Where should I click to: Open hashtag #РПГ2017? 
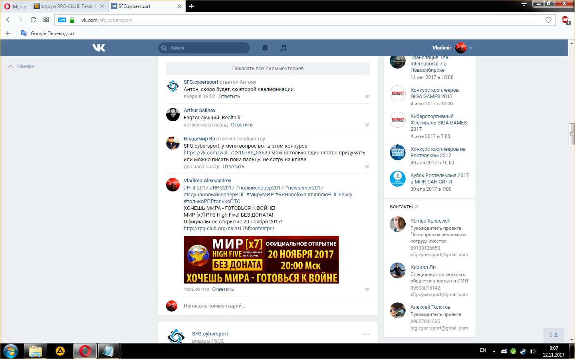pos(196,188)
